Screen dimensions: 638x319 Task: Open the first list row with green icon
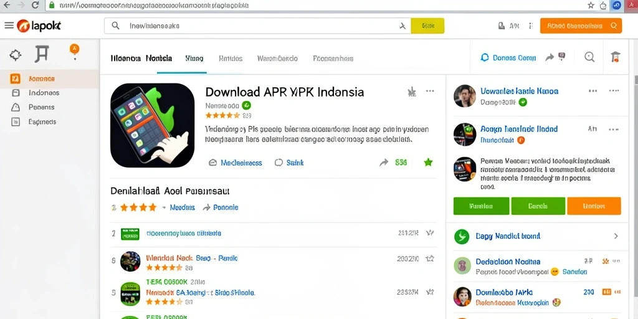tap(274, 234)
